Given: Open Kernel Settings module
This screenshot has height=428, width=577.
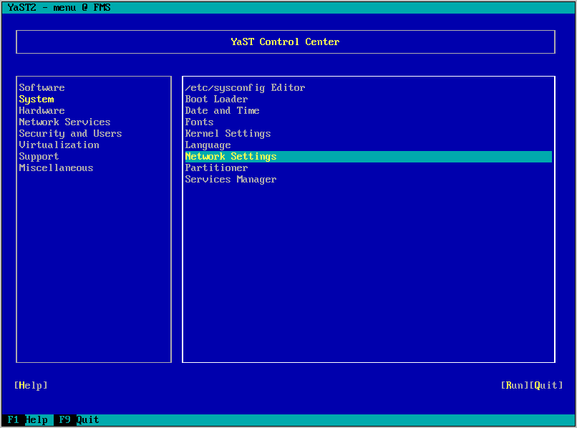Looking at the screenshot, I should pyautogui.click(x=228, y=133).
